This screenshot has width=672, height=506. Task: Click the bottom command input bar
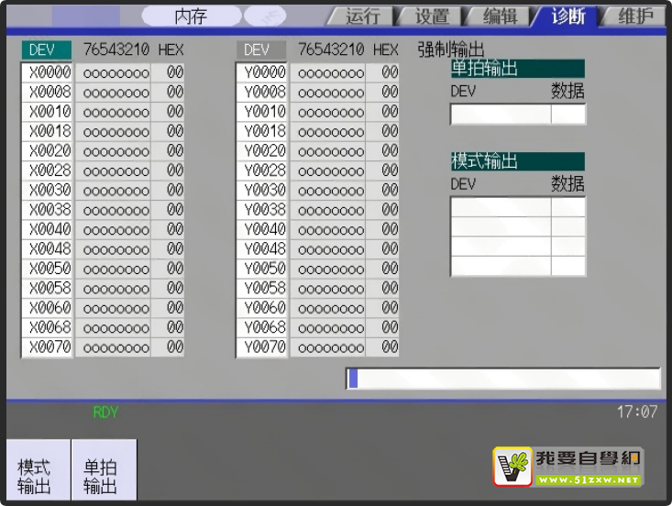pos(503,379)
